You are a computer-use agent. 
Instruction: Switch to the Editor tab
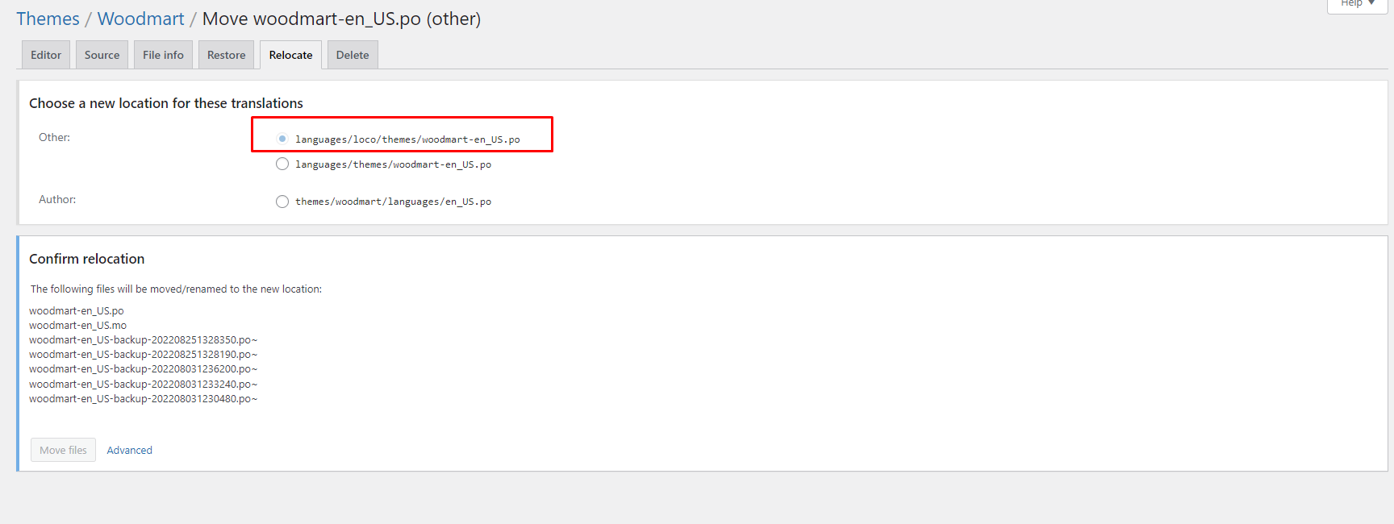coord(46,55)
